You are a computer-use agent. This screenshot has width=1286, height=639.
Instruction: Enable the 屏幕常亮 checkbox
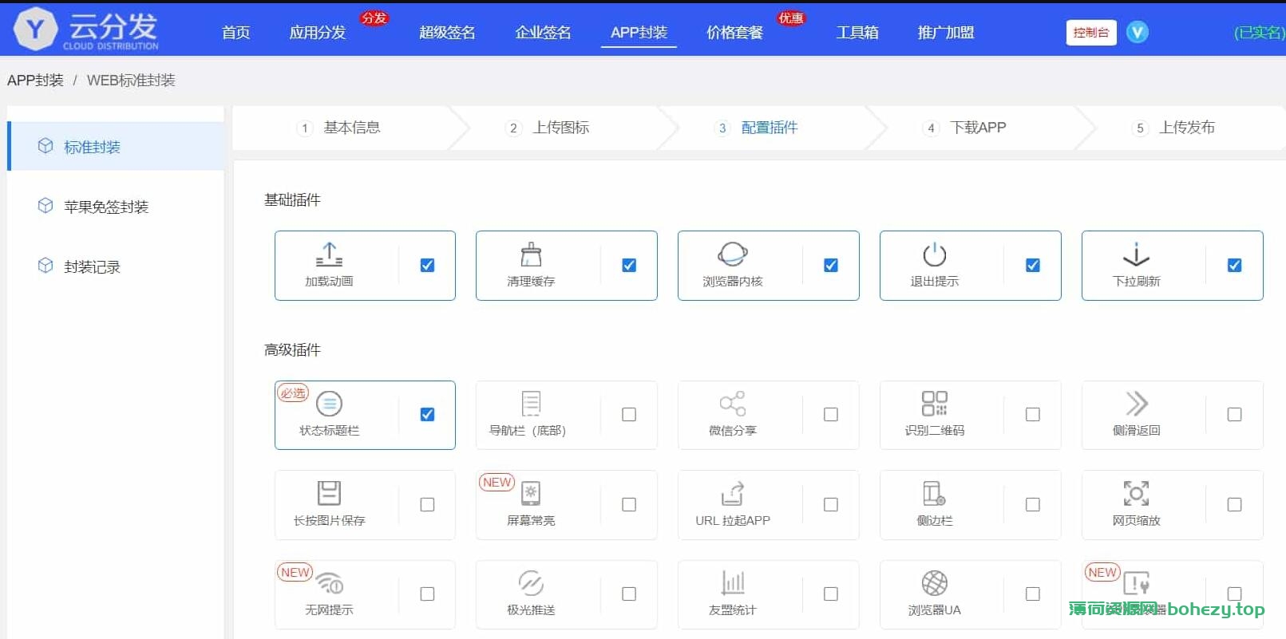coord(629,504)
